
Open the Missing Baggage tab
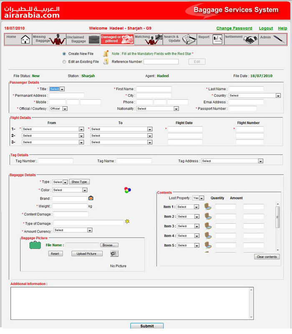[48, 39]
